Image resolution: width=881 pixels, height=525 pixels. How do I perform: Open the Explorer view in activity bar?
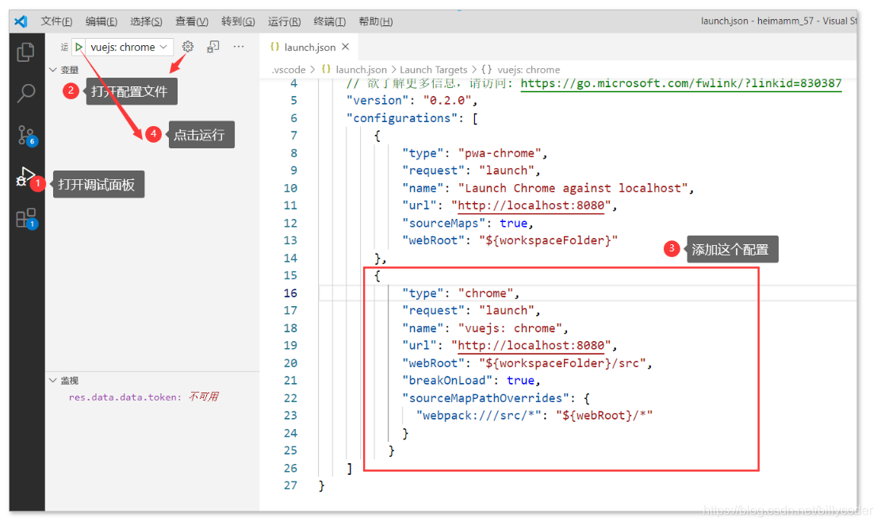26,52
